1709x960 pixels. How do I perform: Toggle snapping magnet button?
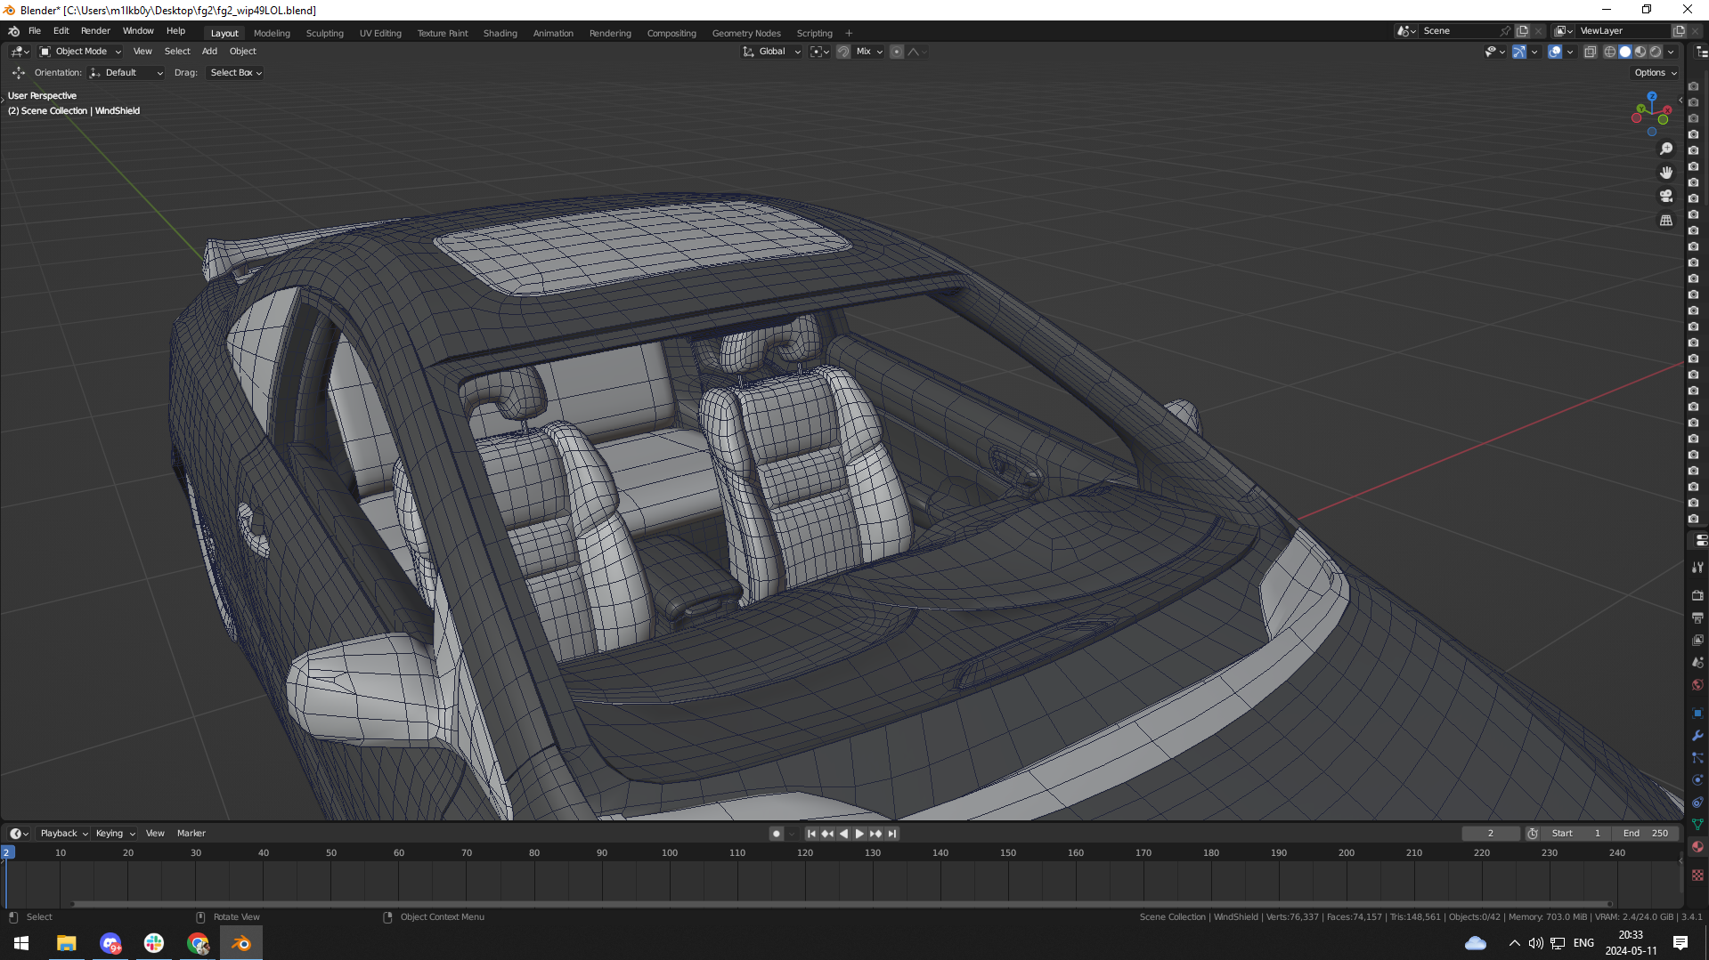pos(843,52)
